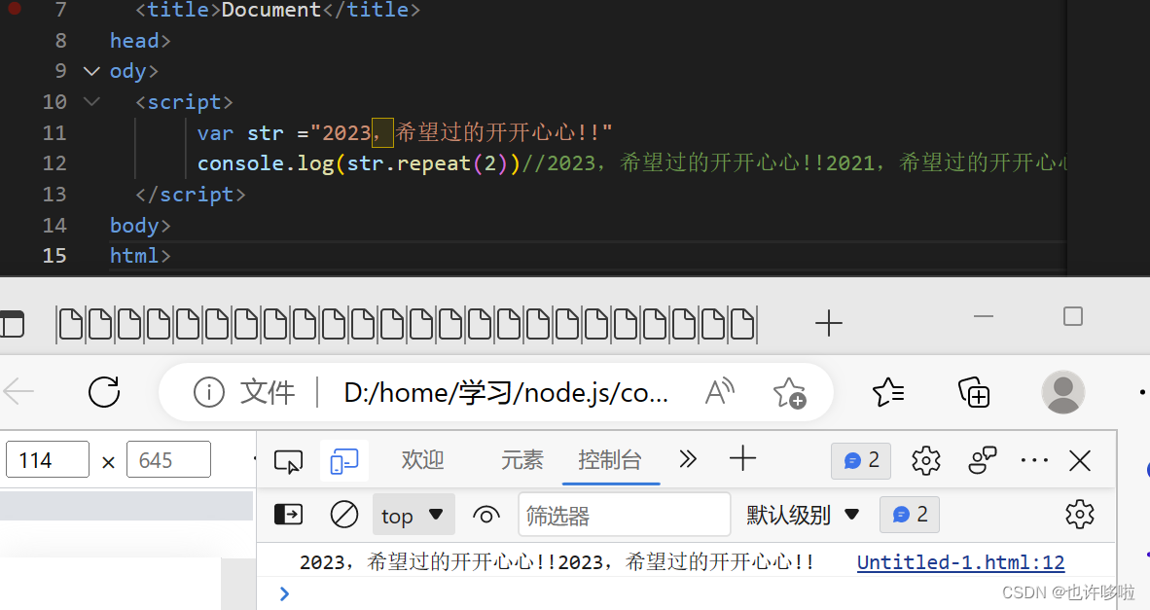The height and width of the screenshot is (610, 1150).
Task: Open the top context dropdown
Action: (x=413, y=516)
